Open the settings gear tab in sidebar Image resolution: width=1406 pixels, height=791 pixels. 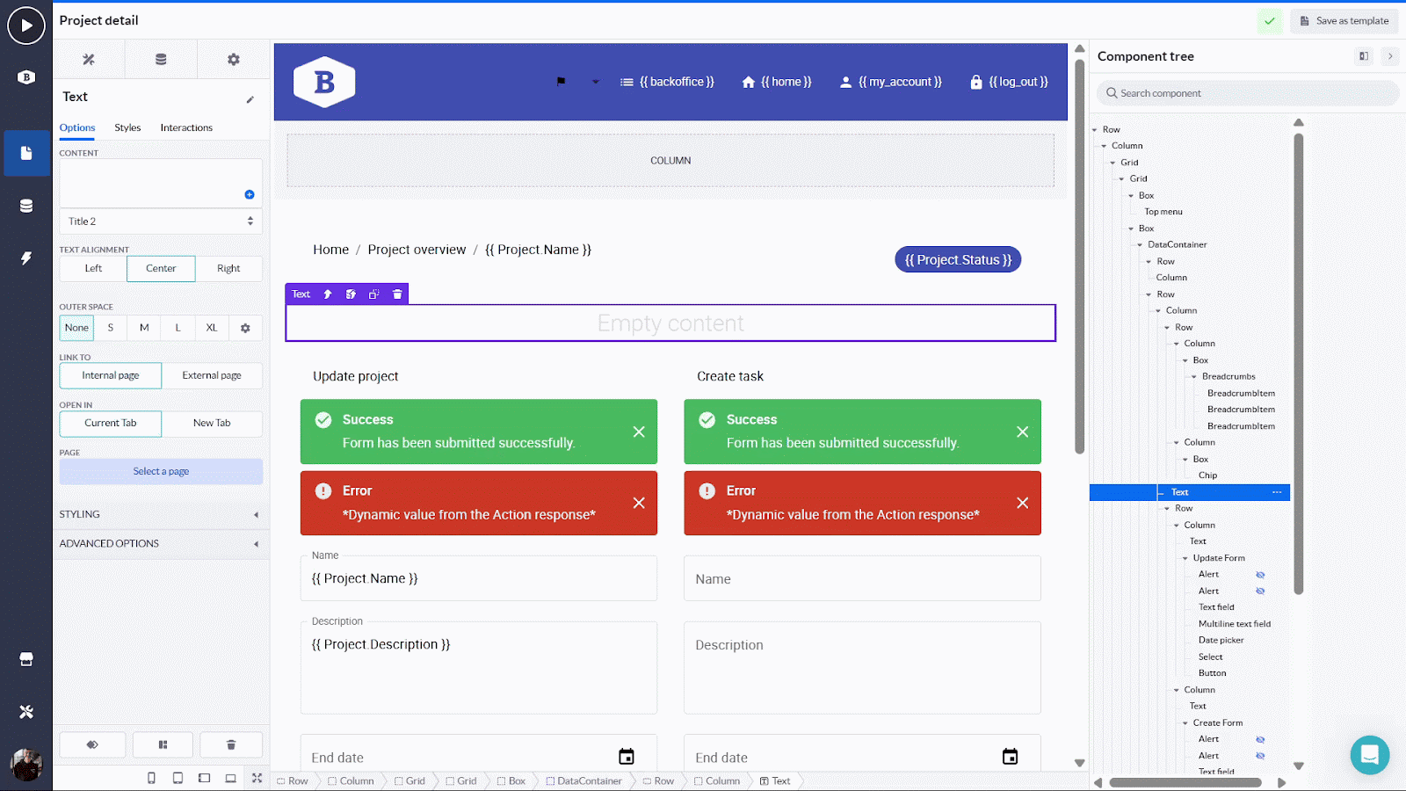click(233, 60)
